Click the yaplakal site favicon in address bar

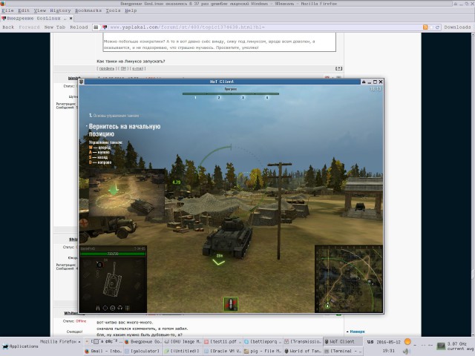[x=105, y=27]
